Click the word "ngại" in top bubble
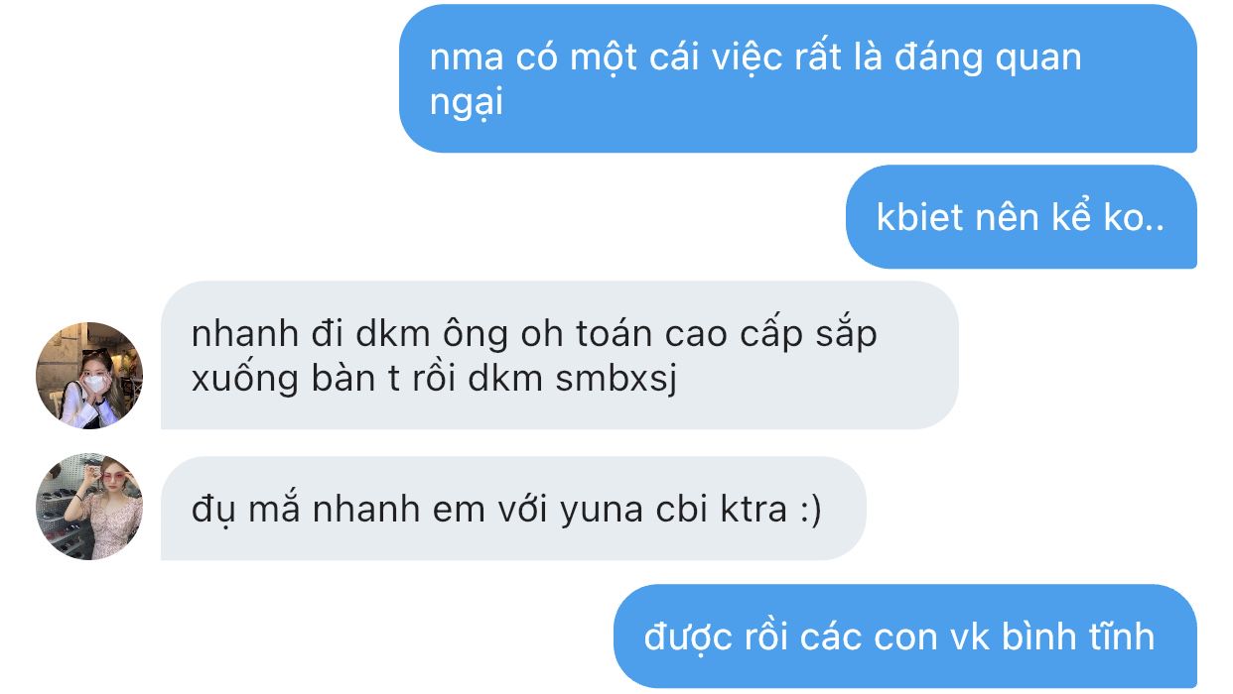 point(467,103)
